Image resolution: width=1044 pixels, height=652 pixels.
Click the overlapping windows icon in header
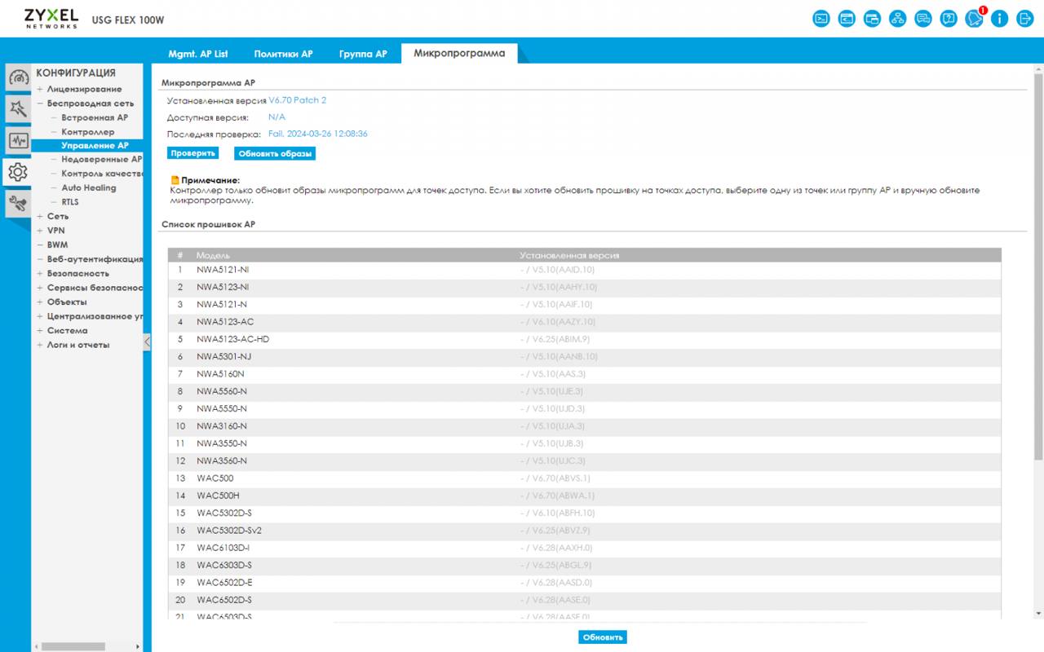(x=872, y=19)
